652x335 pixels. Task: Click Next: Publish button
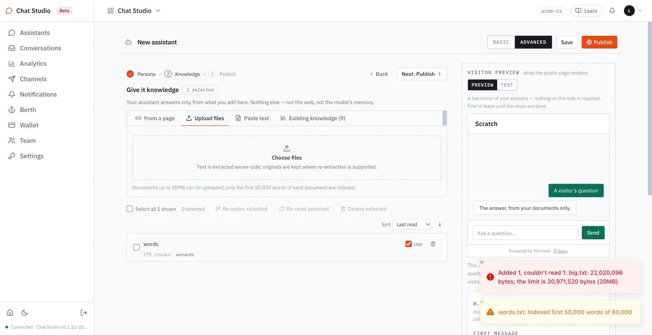pos(422,74)
